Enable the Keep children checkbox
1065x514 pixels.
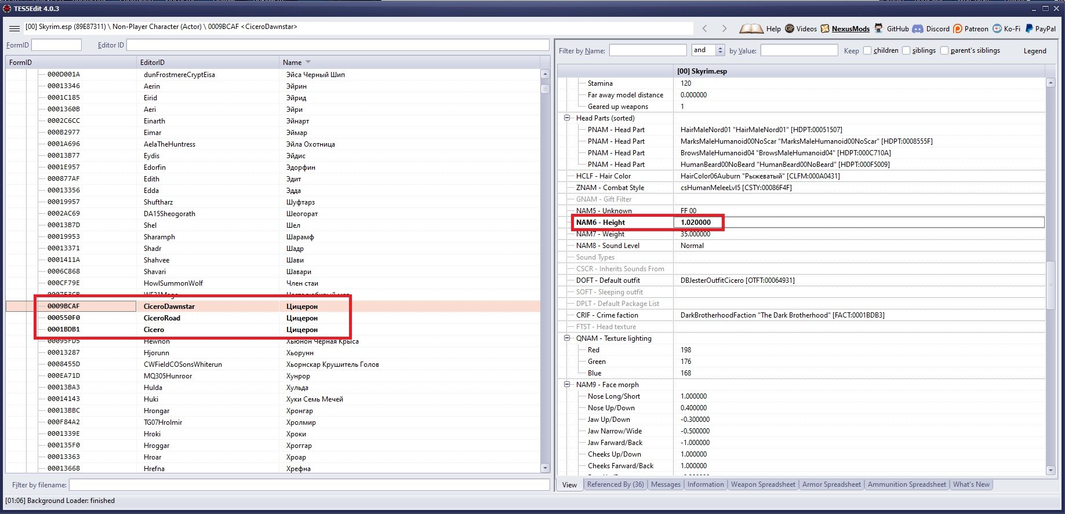tap(867, 50)
